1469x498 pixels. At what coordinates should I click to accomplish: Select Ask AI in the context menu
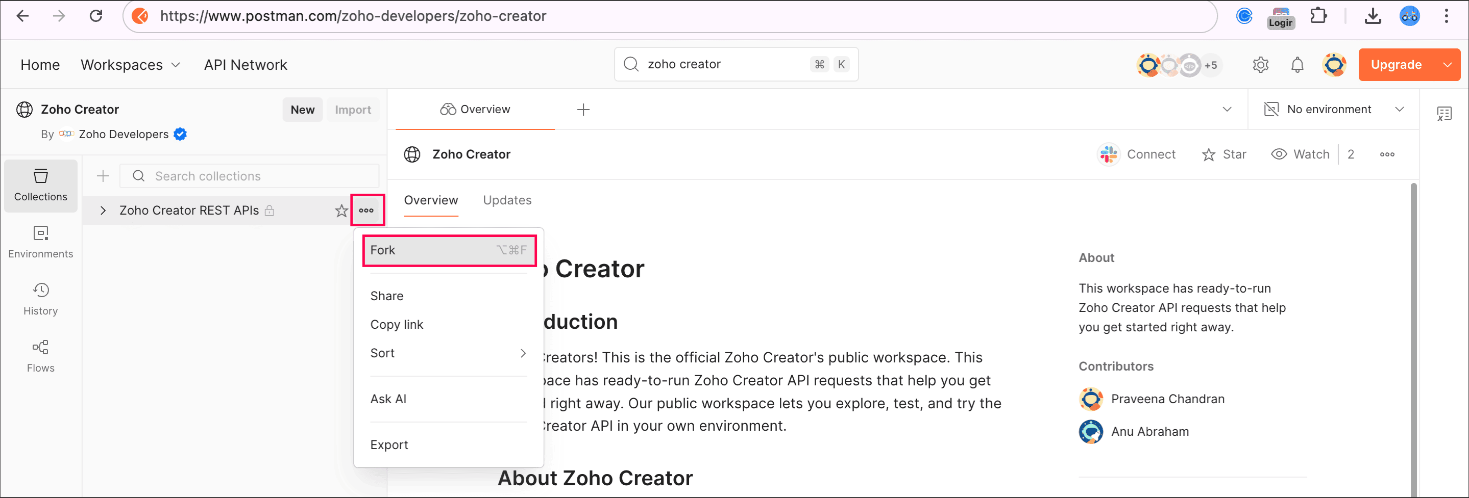pyautogui.click(x=448, y=400)
